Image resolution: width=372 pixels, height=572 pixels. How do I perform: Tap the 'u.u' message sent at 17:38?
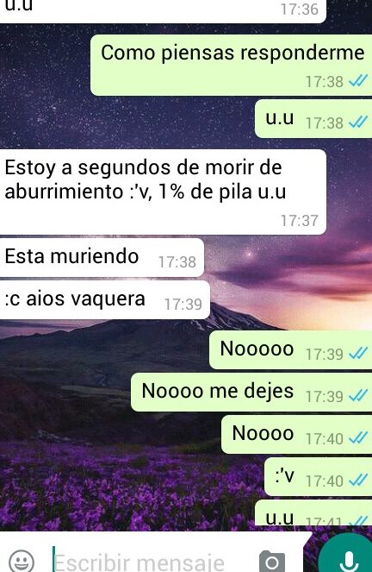313,118
